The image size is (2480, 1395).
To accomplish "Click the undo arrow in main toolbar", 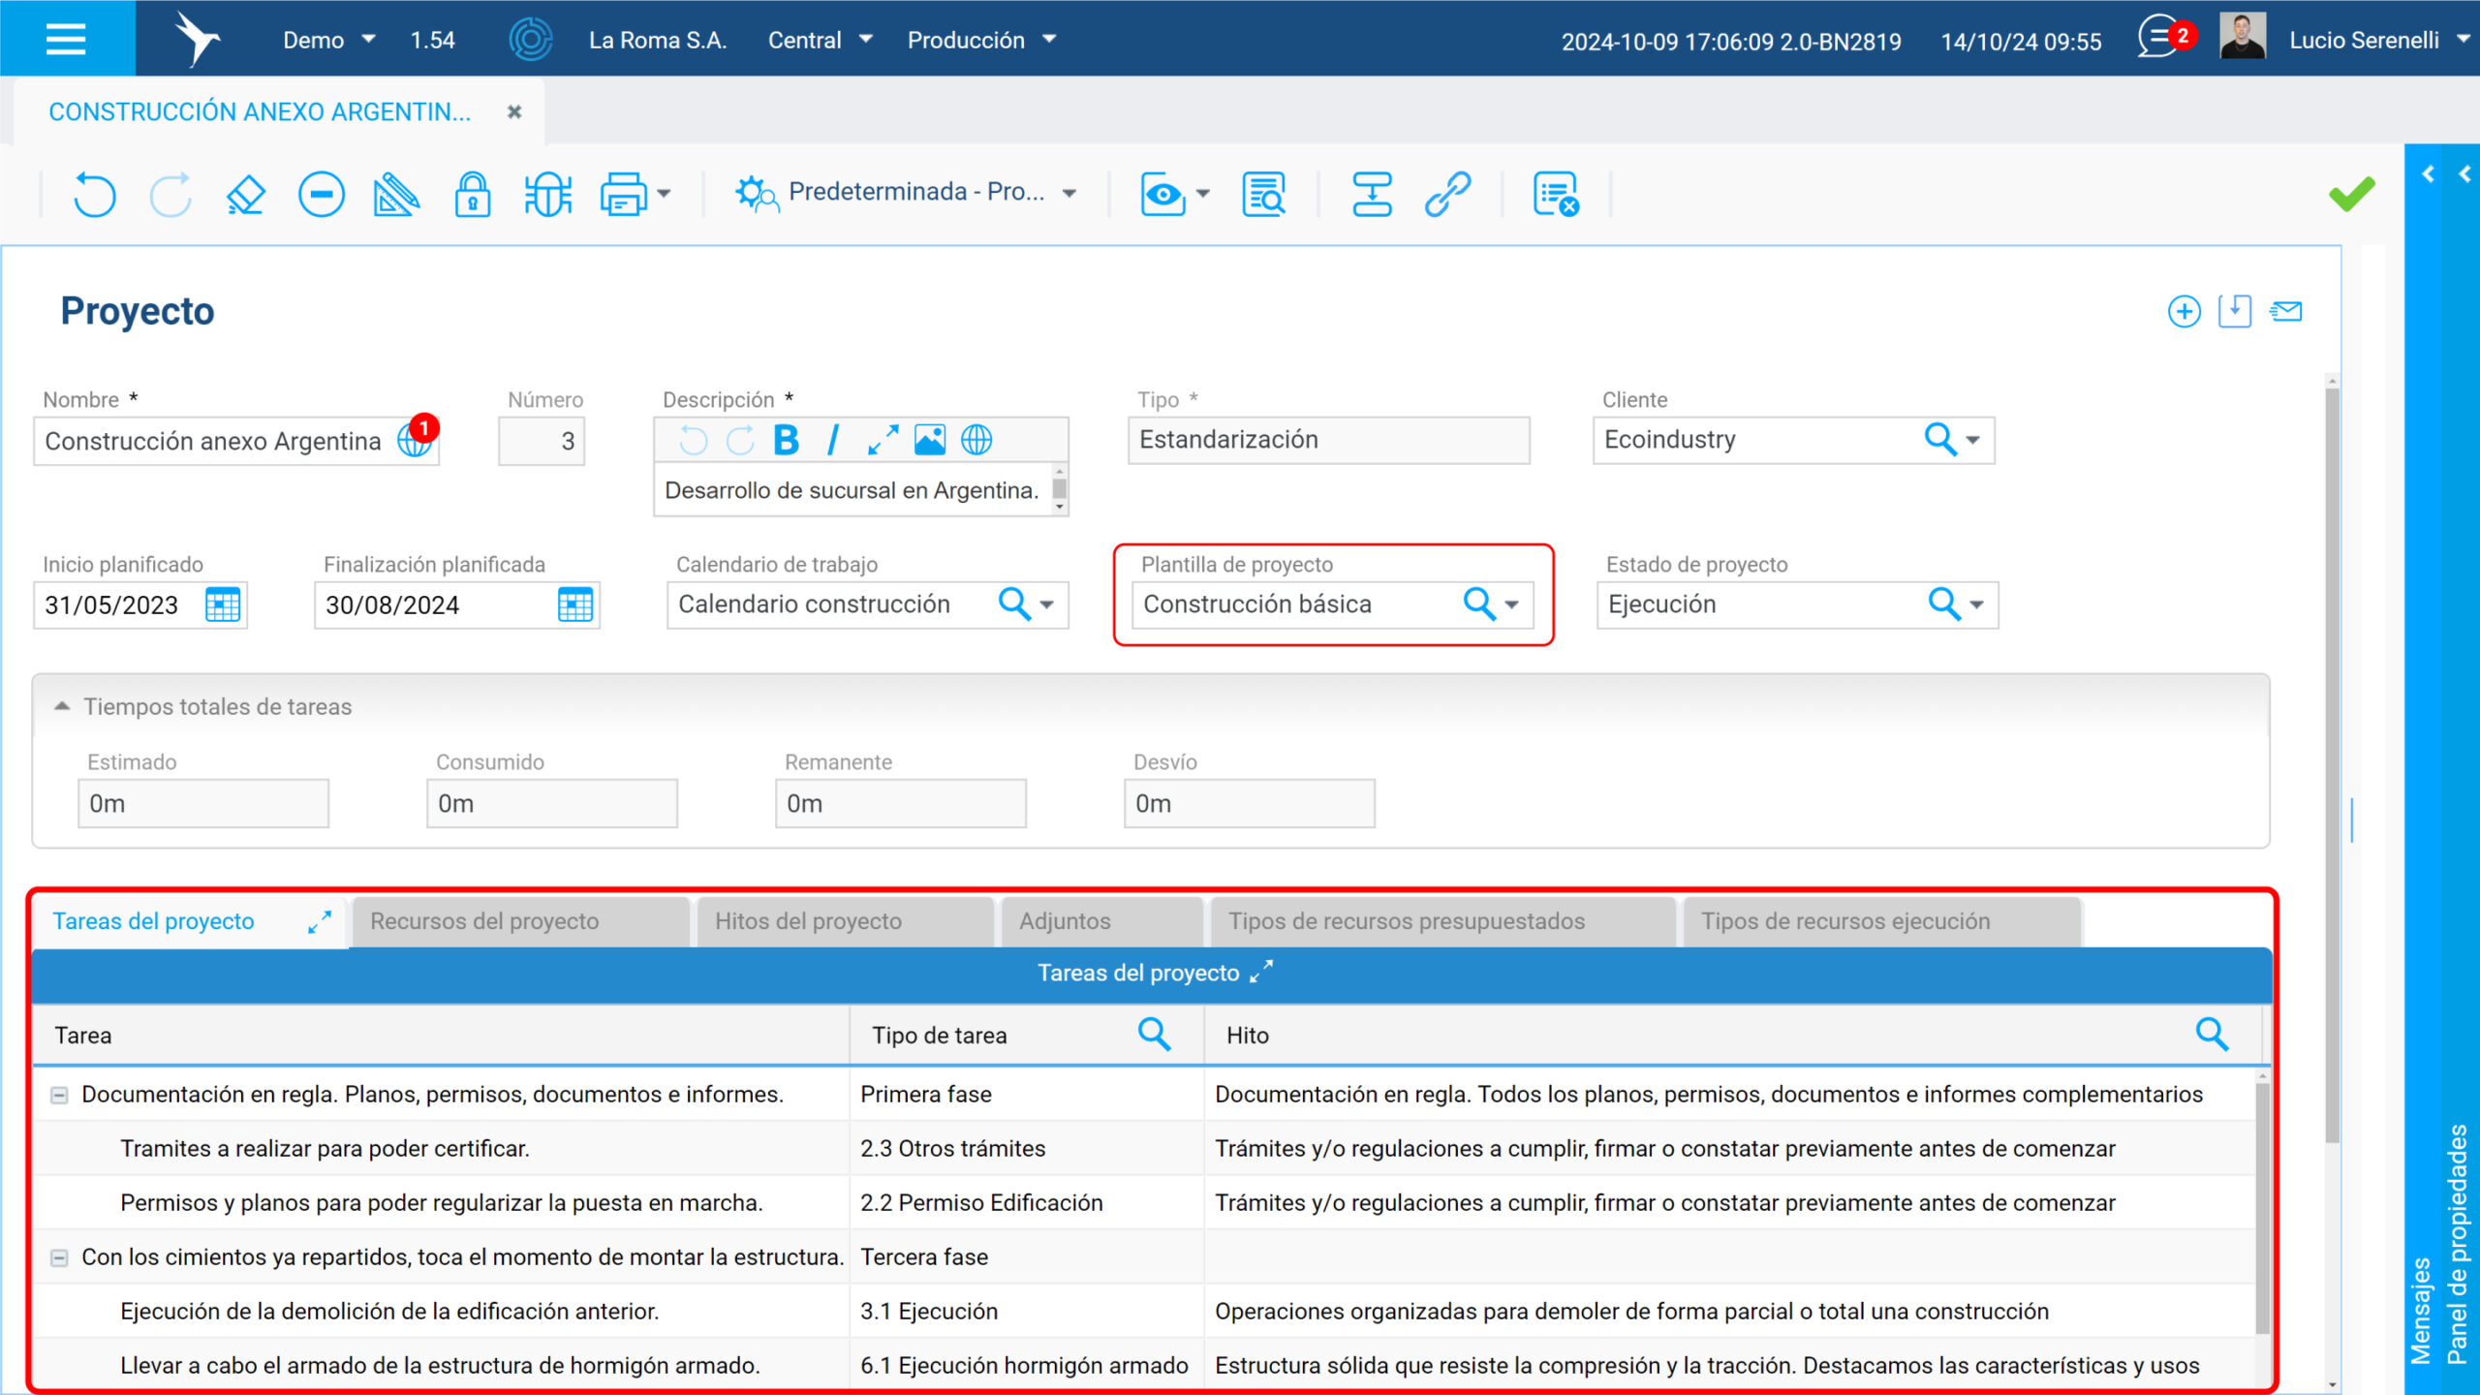I will pyautogui.click(x=94, y=194).
